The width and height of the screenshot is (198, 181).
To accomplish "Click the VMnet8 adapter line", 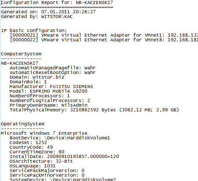I will 104,40.
